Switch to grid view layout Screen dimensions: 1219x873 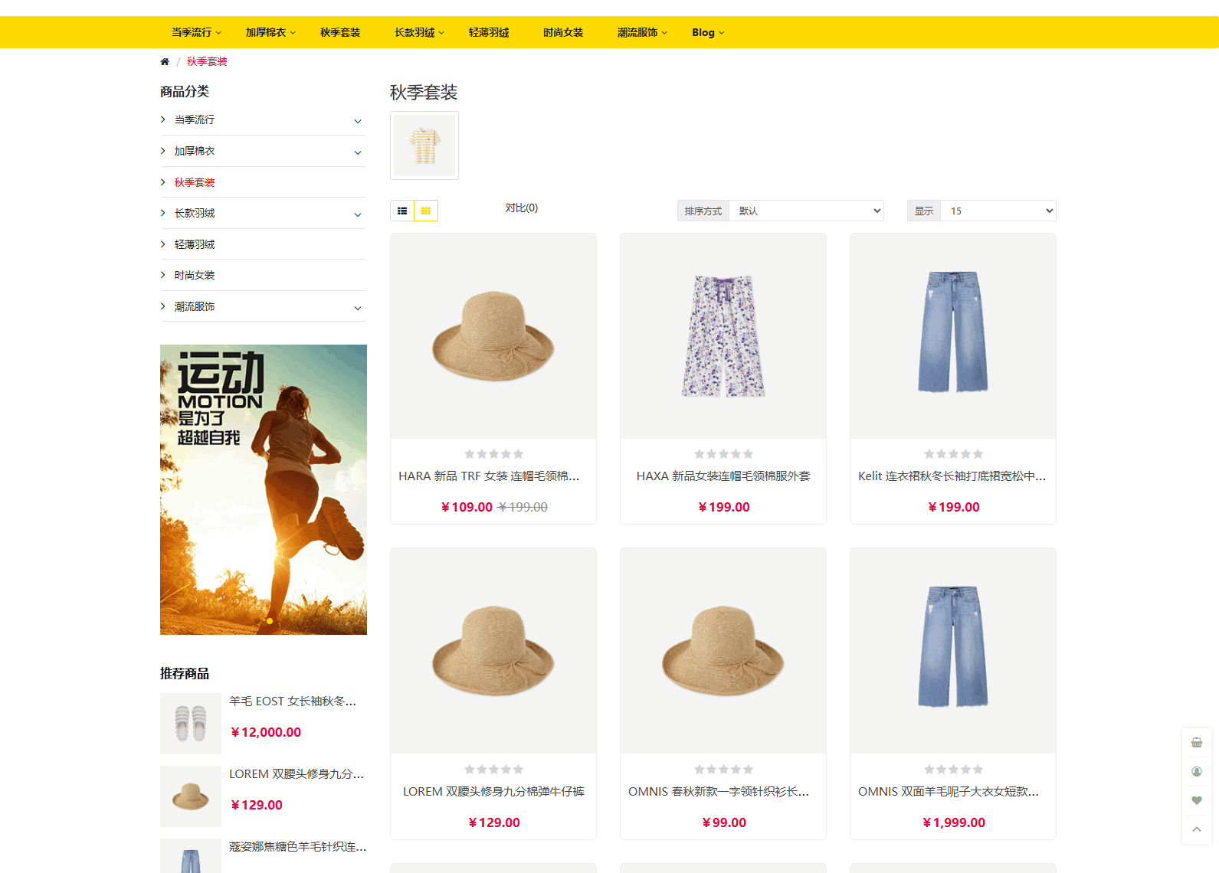coord(426,211)
